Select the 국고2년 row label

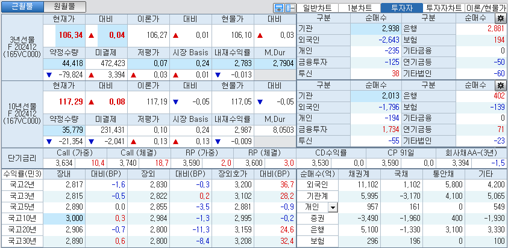click(x=22, y=185)
